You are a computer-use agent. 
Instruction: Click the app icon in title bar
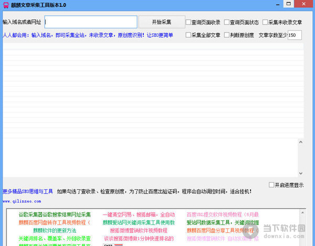(5, 5)
